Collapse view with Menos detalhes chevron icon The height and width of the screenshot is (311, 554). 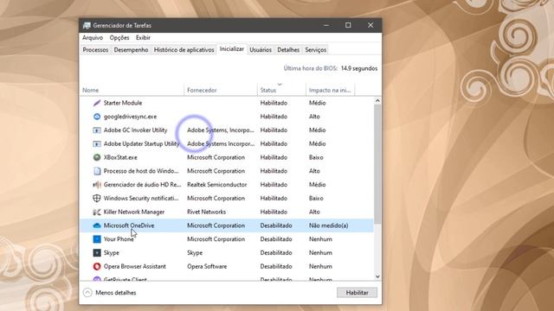[87, 292]
